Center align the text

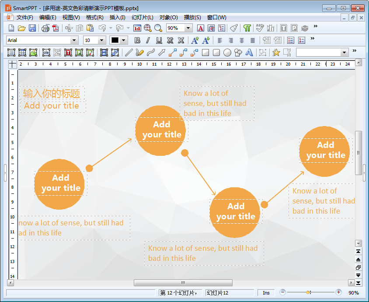[242, 40]
